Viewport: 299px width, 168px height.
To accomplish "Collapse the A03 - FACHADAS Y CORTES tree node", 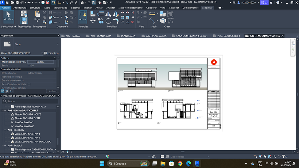I will [x=5, y=110].
